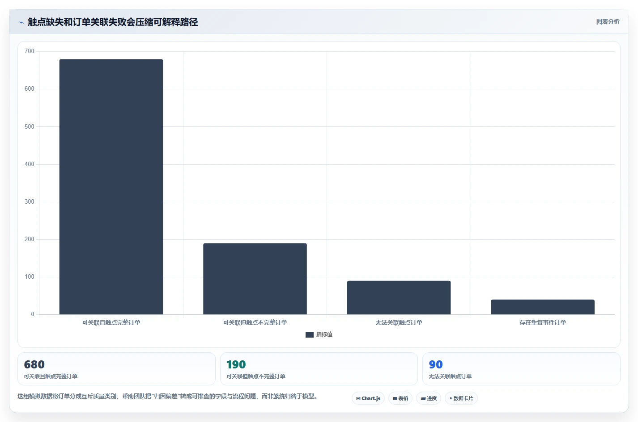
Task: Click the 可关联但触点不完整订单 bar
Action: coord(255,279)
